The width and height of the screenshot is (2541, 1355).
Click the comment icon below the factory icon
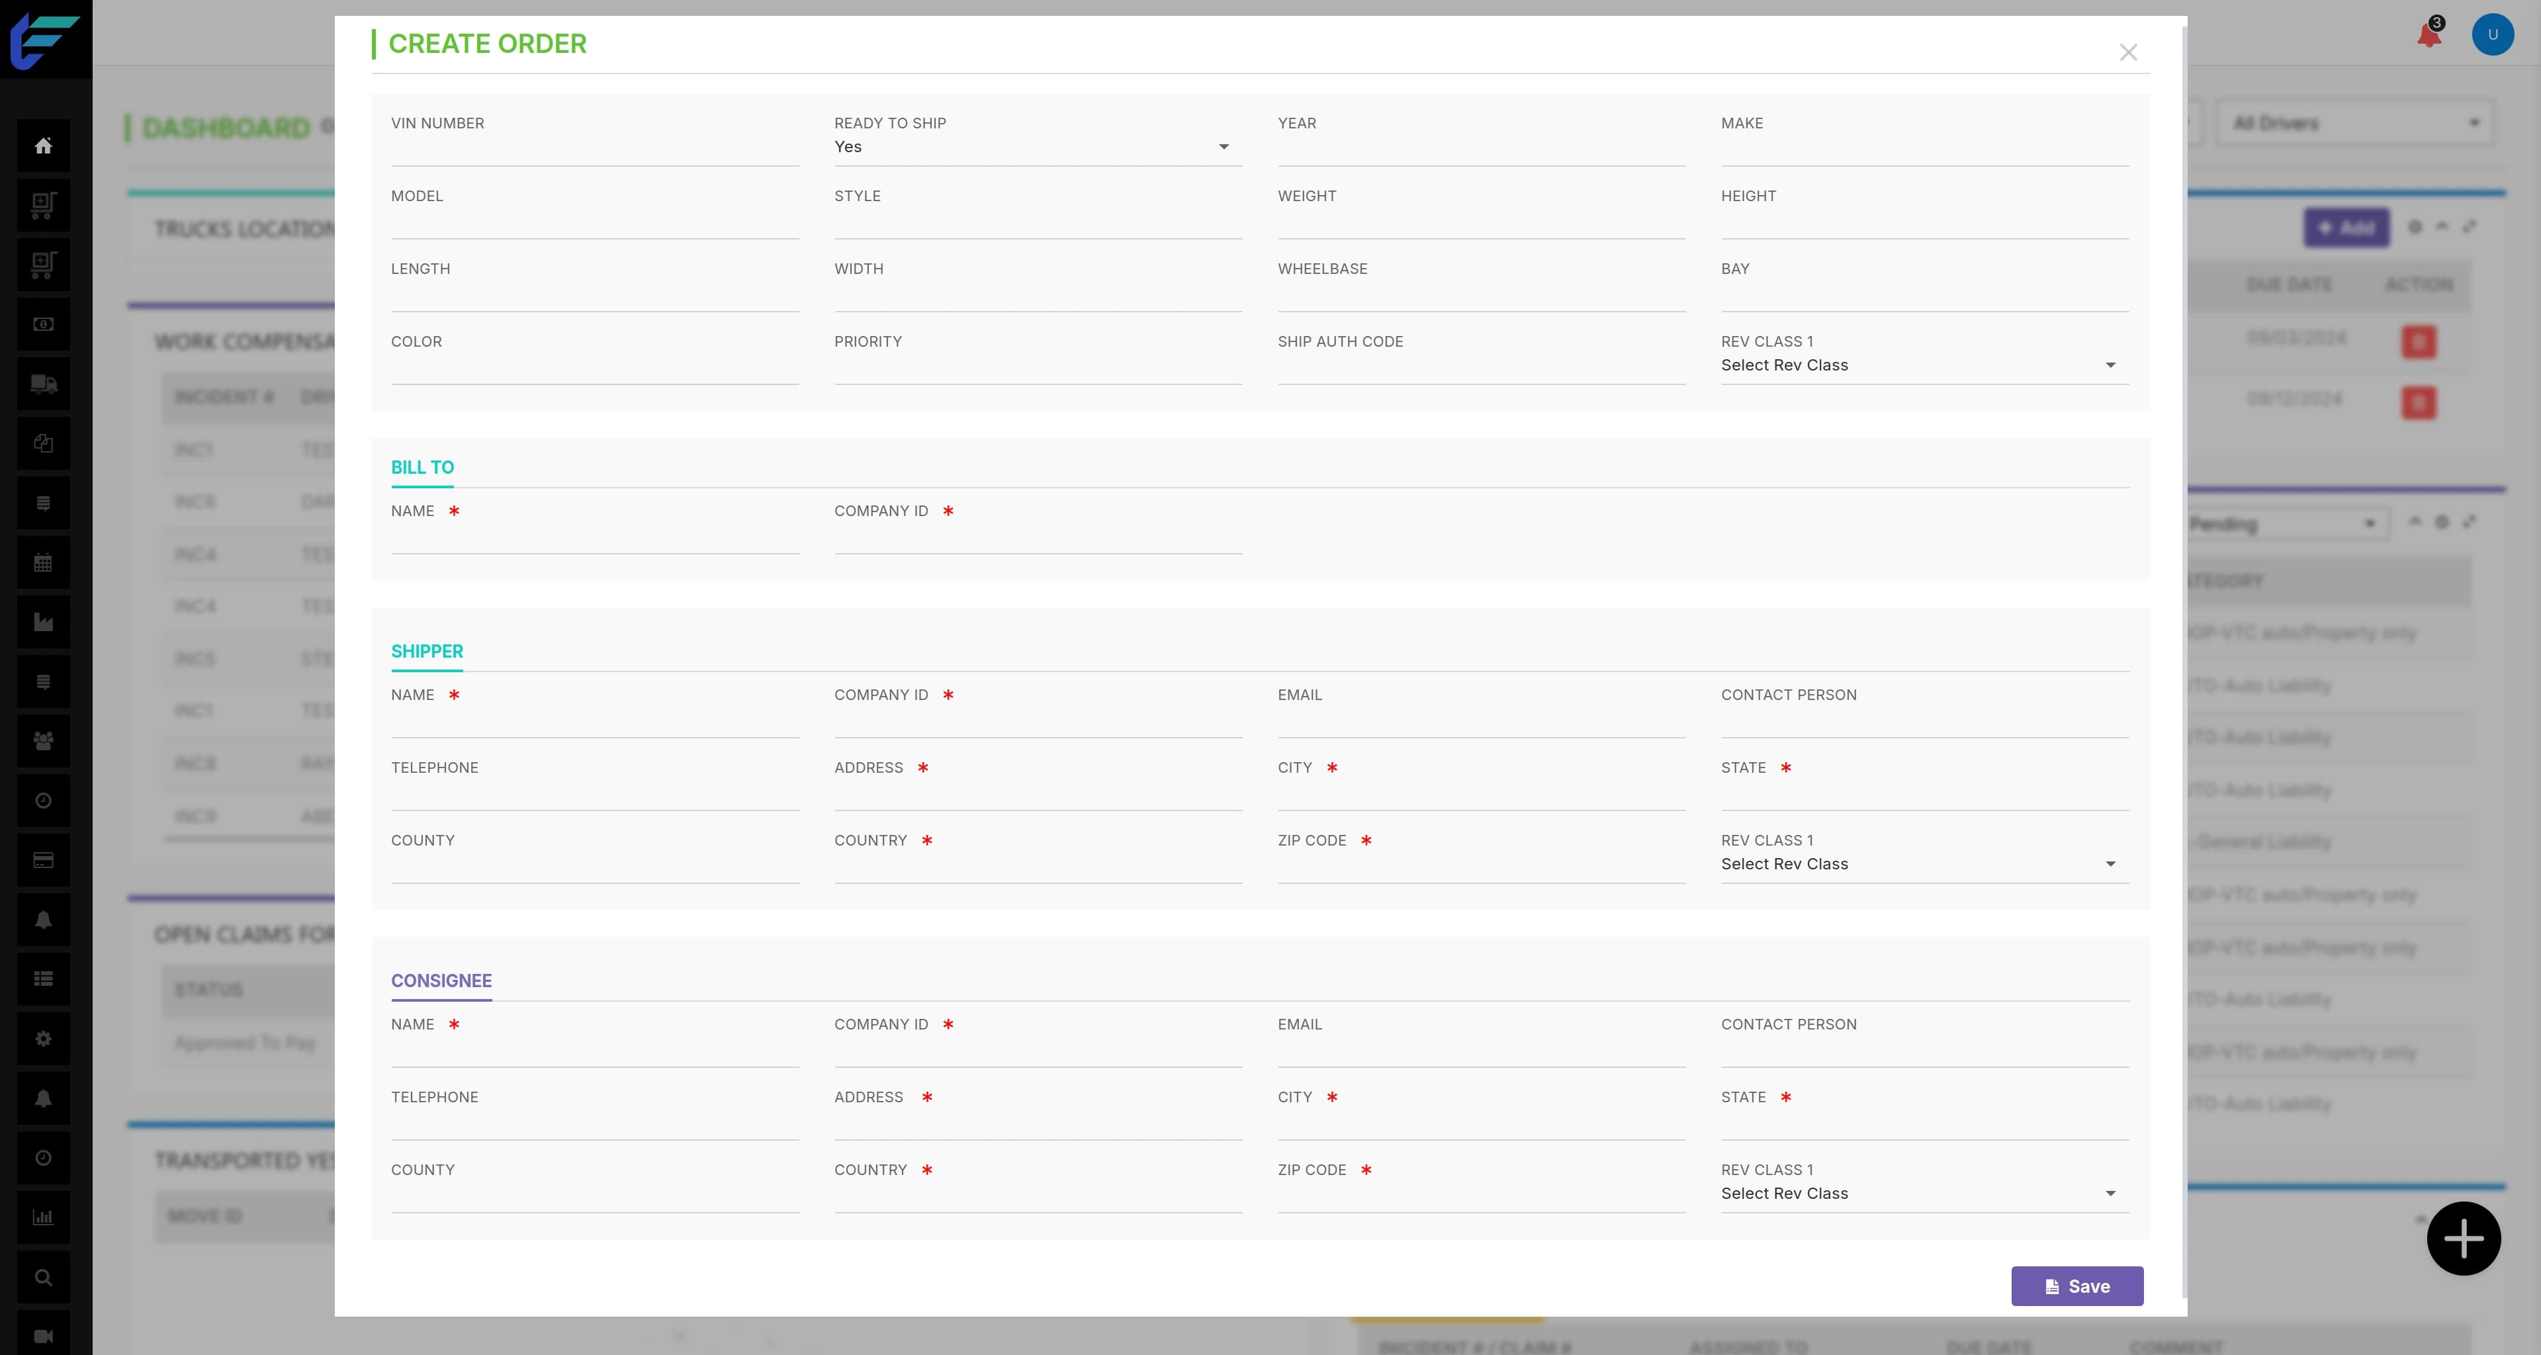coord(44,681)
